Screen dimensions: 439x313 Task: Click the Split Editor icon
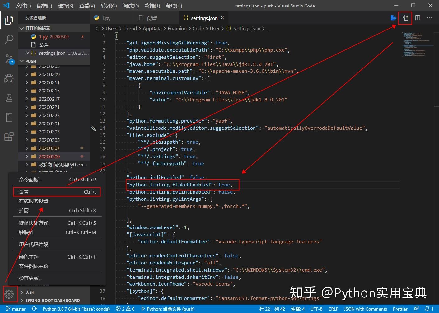417,18
